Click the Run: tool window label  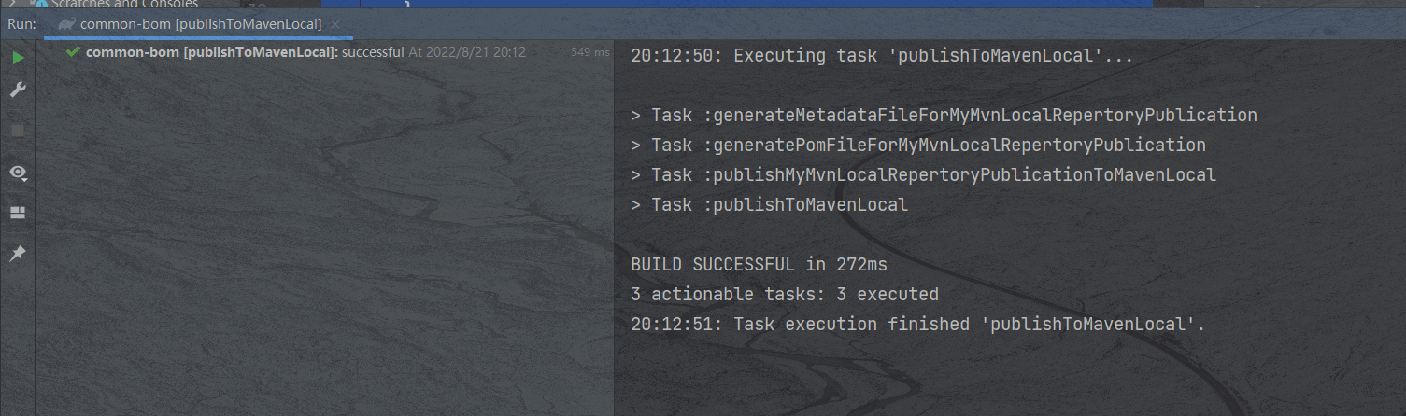tap(21, 23)
